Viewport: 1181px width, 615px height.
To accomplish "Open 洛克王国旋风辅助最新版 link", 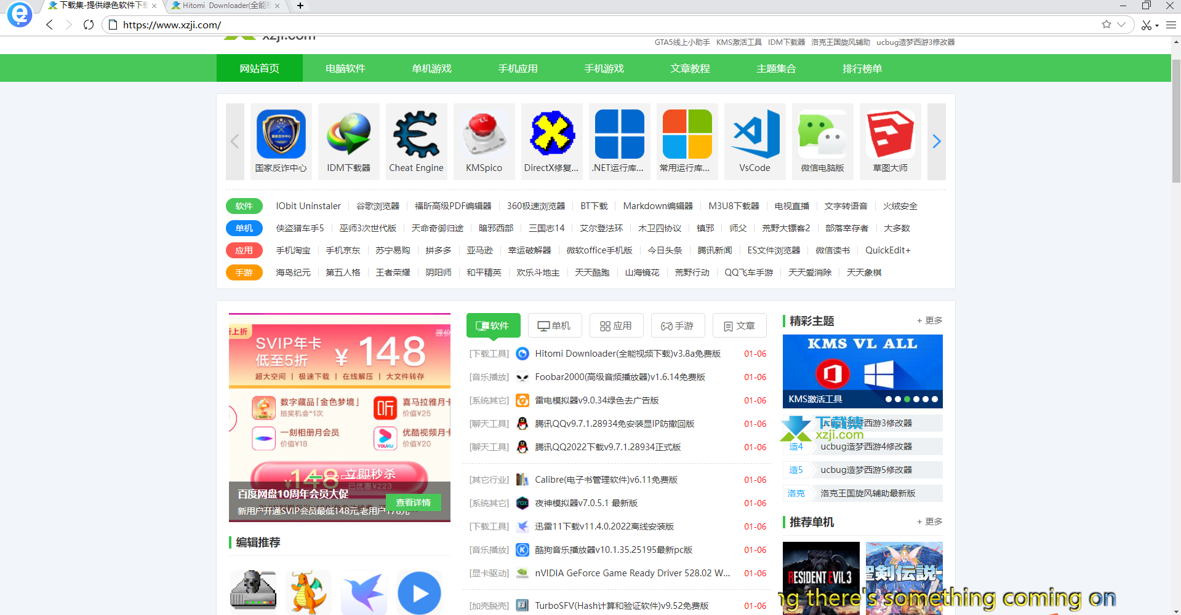I will coord(868,493).
